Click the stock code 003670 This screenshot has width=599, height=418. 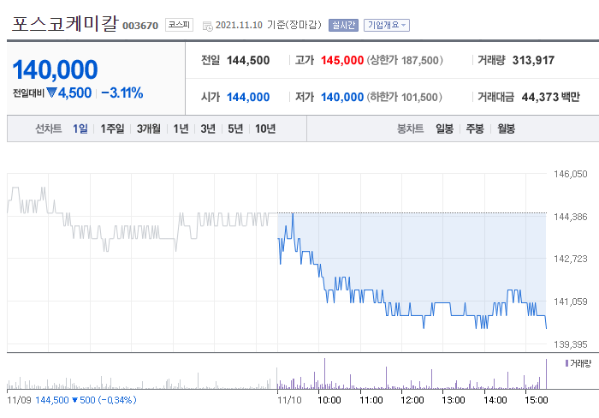(x=140, y=26)
